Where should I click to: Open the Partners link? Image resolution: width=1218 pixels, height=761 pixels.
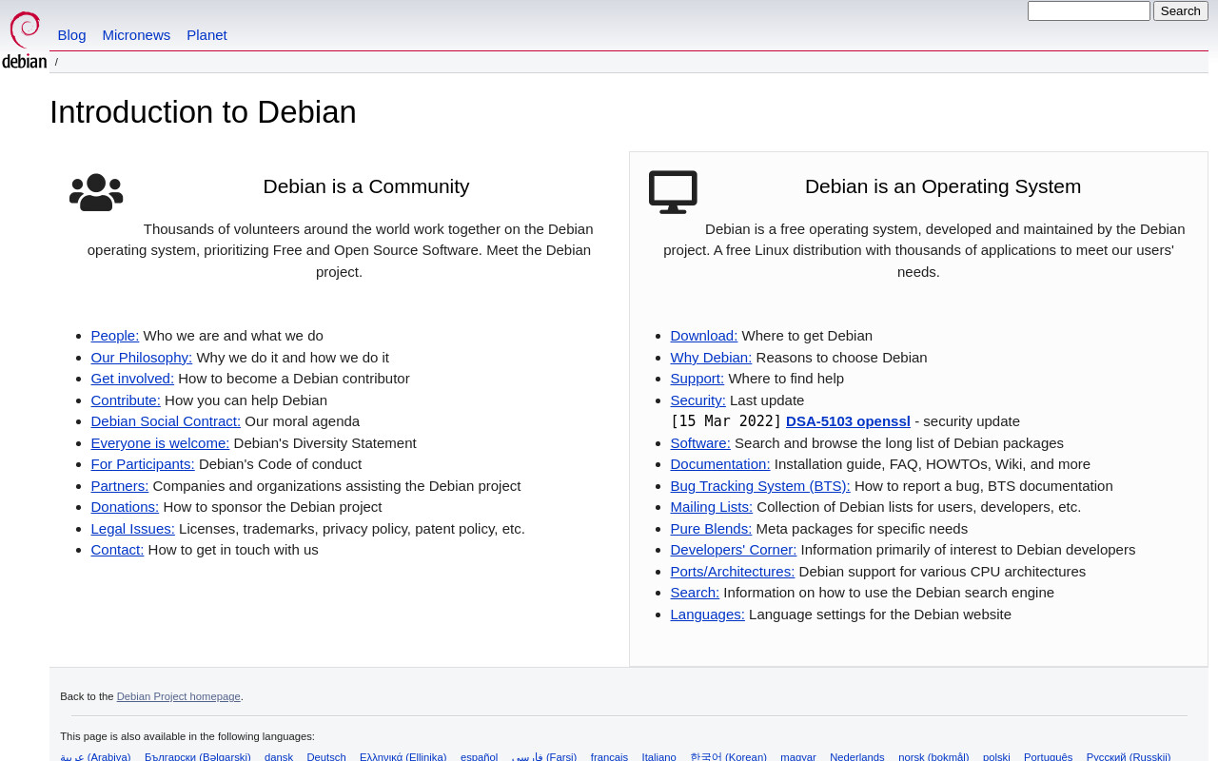tap(120, 486)
